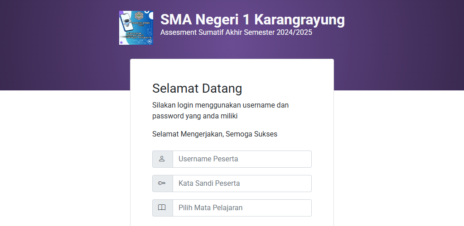464x226 pixels.
Task: Click the Selamat Mengerjakan, Semoga Sukses text
Action: pos(215,134)
